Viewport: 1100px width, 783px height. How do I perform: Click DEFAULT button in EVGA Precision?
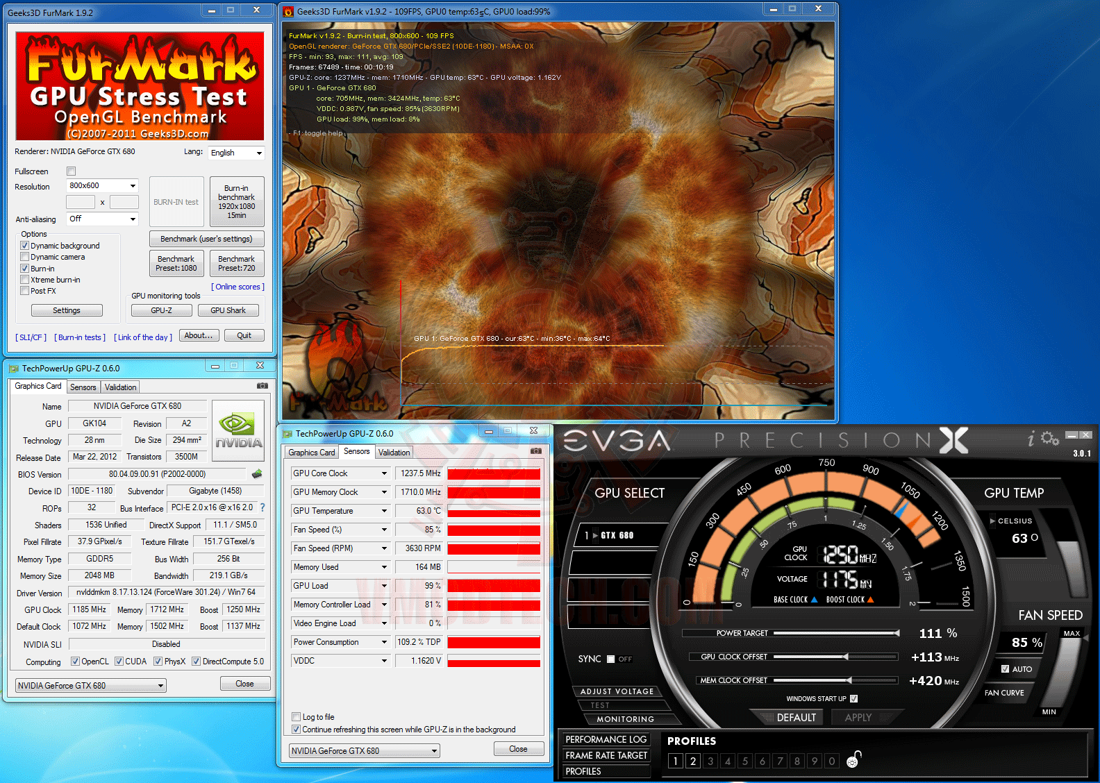[796, 718]
